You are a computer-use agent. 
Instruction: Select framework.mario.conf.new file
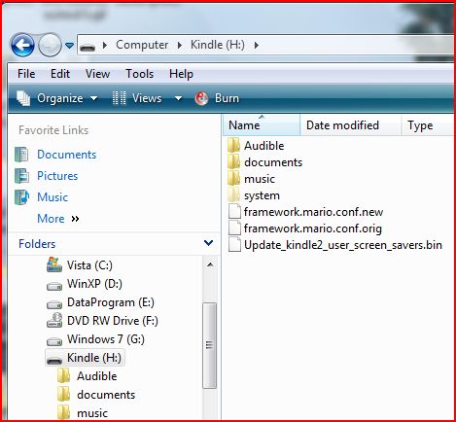313,212
